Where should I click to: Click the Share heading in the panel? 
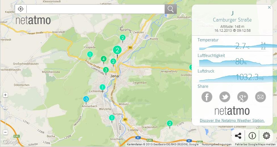tap(203, 86)
